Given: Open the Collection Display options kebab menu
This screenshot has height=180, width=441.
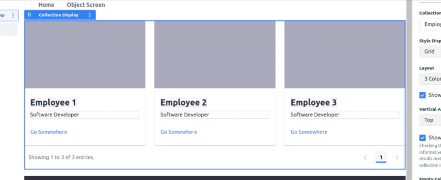Looking at the screenshot, I should click(90, 15).
